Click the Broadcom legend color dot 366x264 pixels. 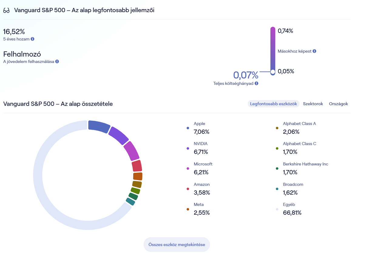point(277,189)
